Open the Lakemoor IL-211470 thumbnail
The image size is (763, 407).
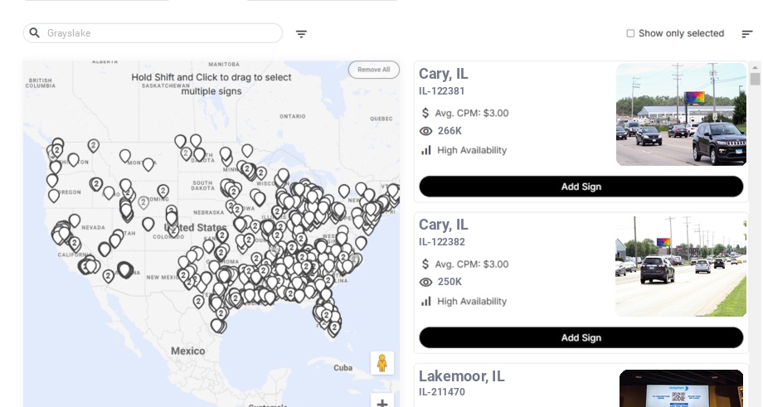pos(681,388)
